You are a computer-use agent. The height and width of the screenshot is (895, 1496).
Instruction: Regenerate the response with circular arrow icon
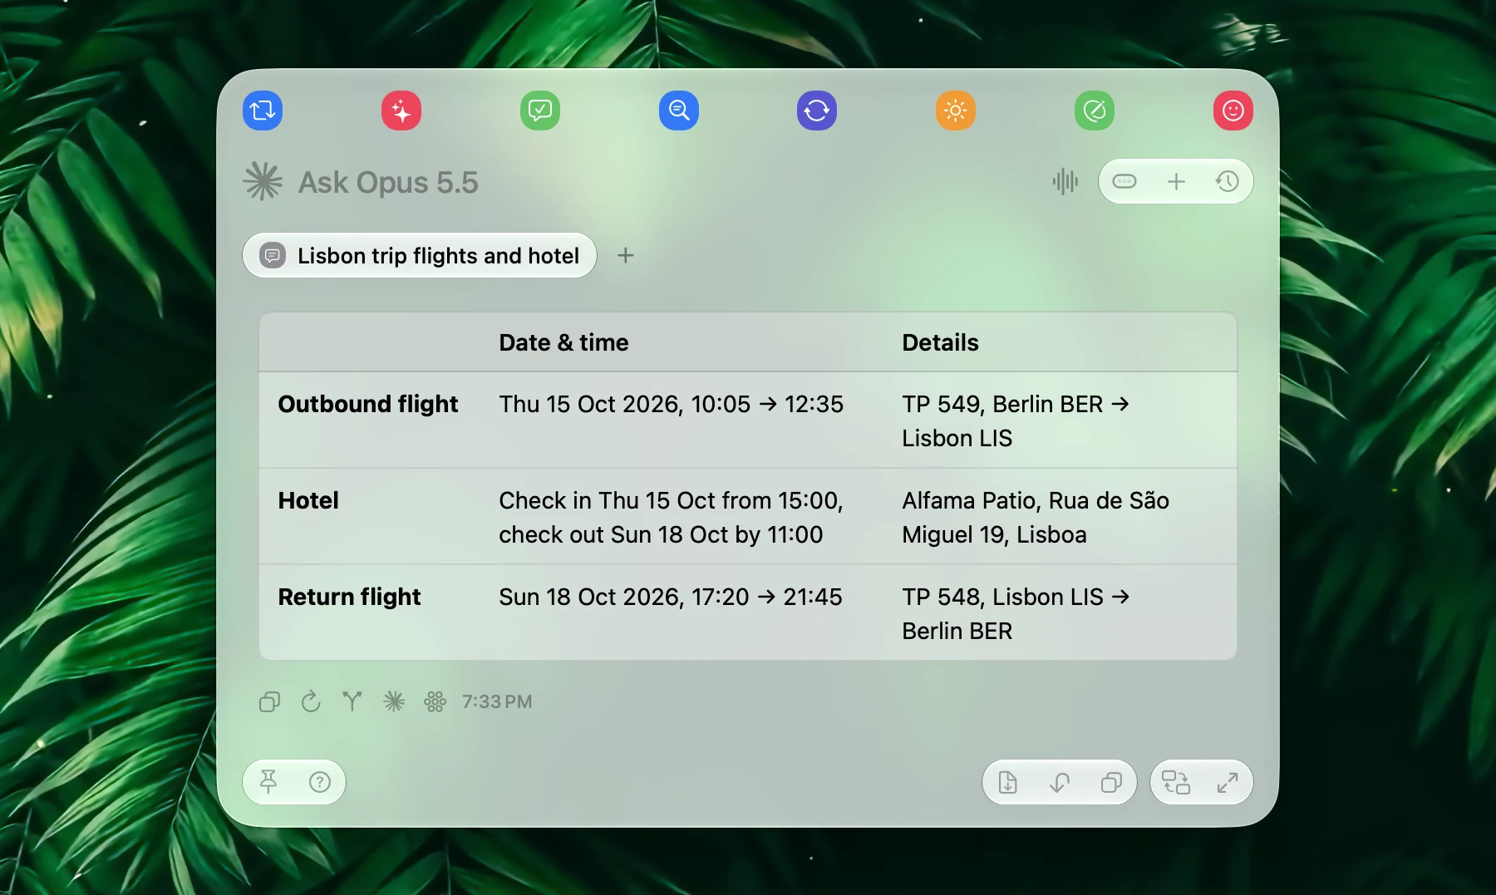tap(311, 702)
